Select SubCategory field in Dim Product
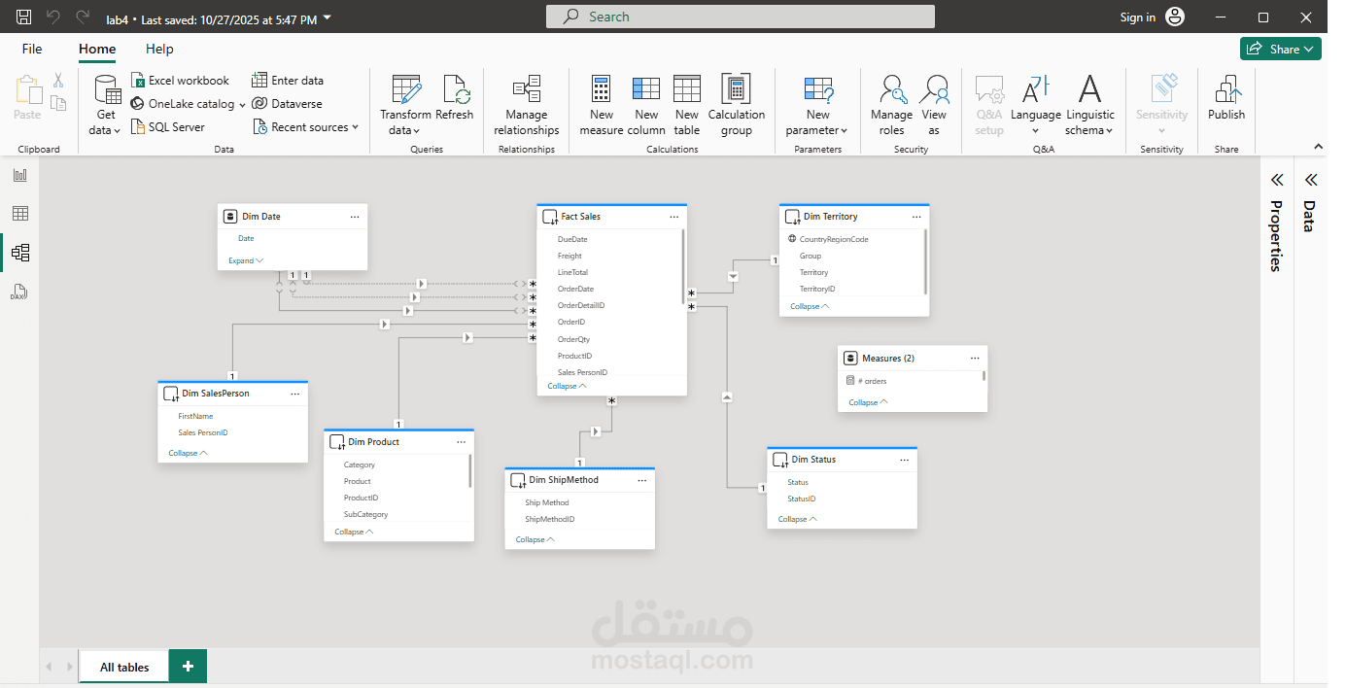1346x688 pixels. (x=365, y=514)
